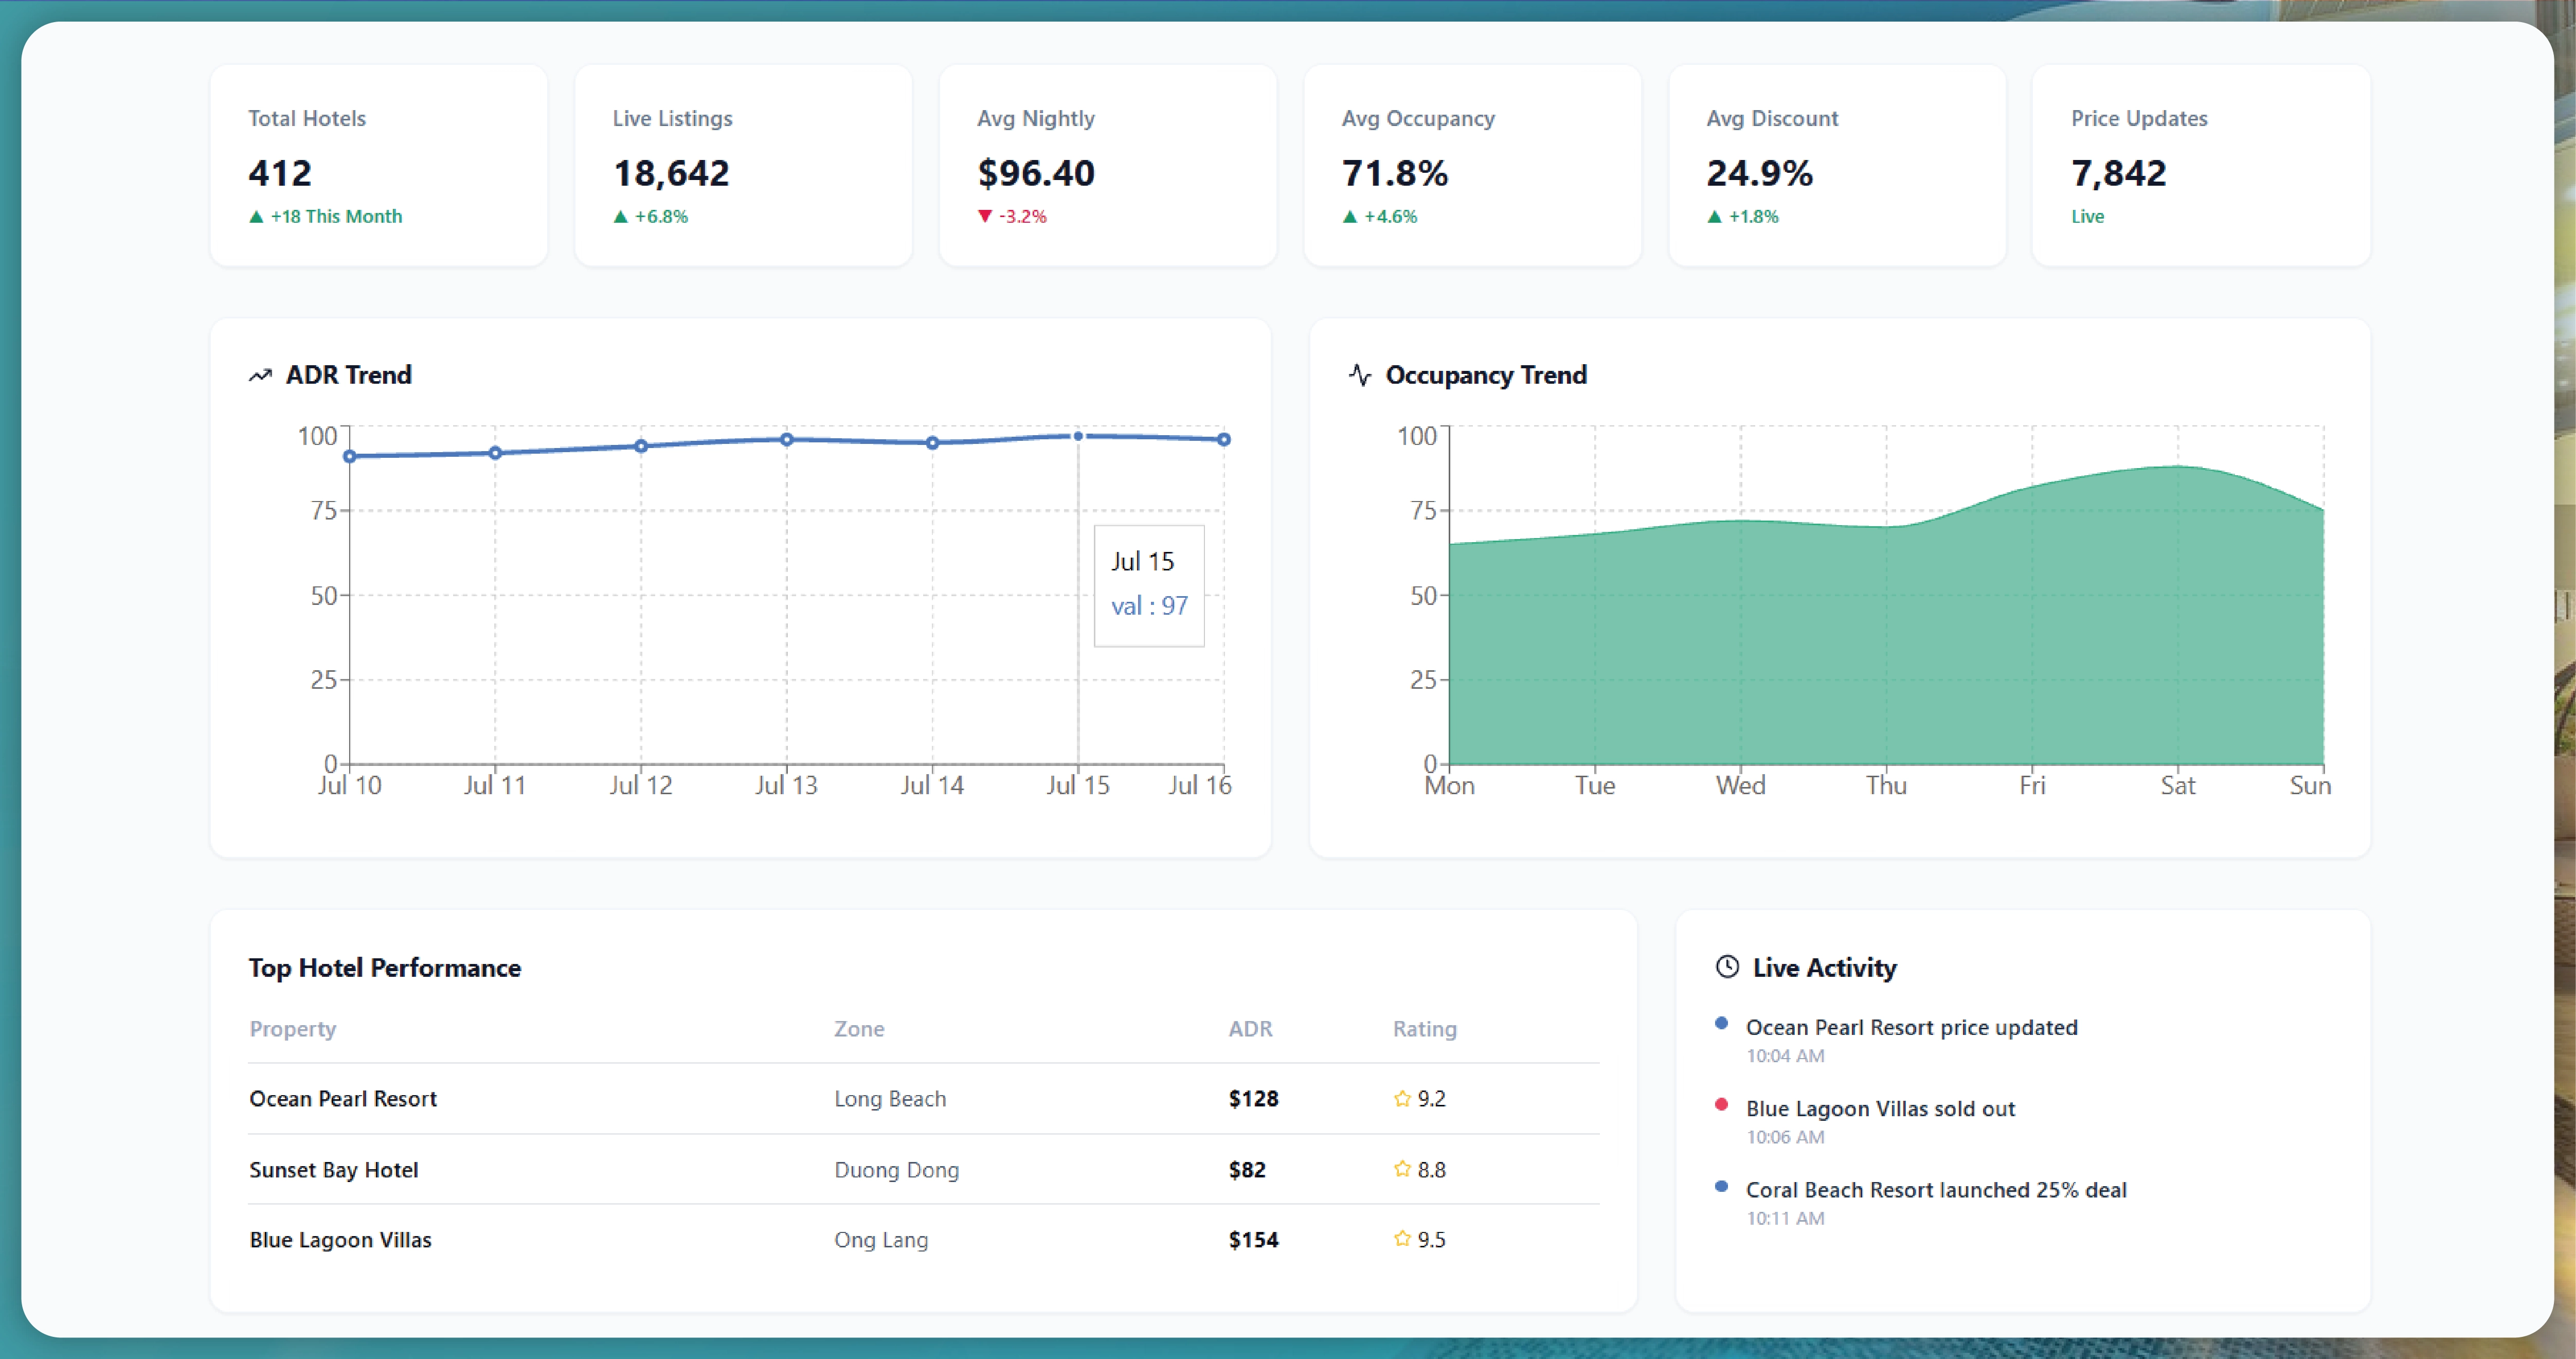Open the Sunset Bay Hotel row
Image resolution: width=2576 pixels, height=1359 pixels.
point(924,1169)
